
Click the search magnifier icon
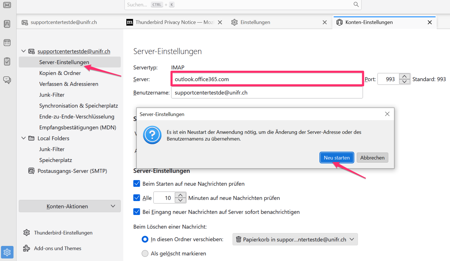pyautogui.click(x=356, y=5)
